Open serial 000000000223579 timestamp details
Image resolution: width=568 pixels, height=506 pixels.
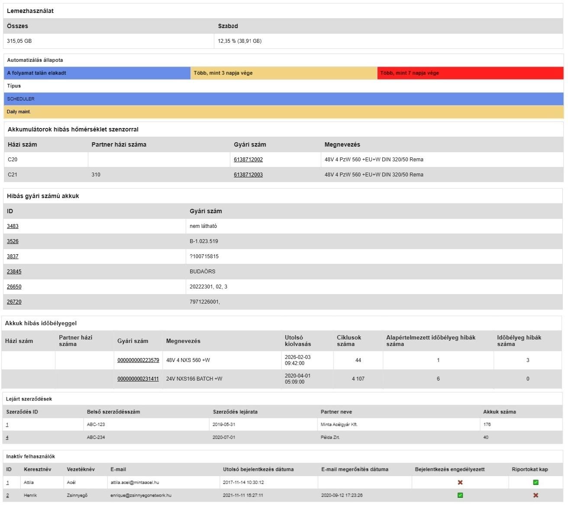pos(139,360)
